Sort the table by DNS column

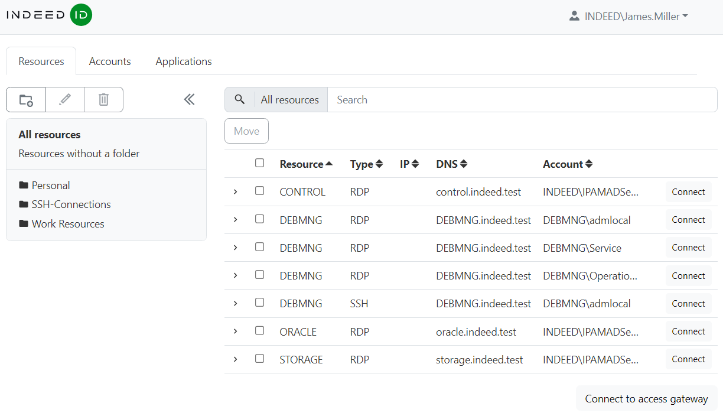click(x=451, y=164)
